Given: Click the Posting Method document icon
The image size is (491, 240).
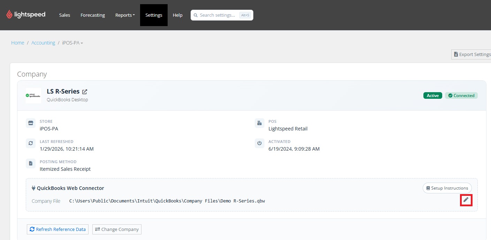Looking at the screenshot, I should pos(31,163).
